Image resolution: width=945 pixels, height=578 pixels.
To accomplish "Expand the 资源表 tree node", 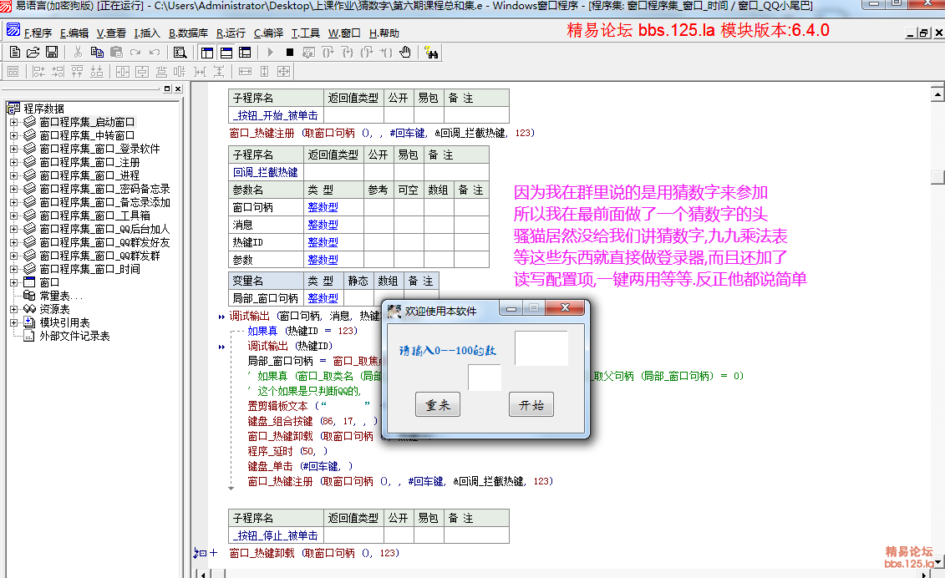I will point(13,309).
